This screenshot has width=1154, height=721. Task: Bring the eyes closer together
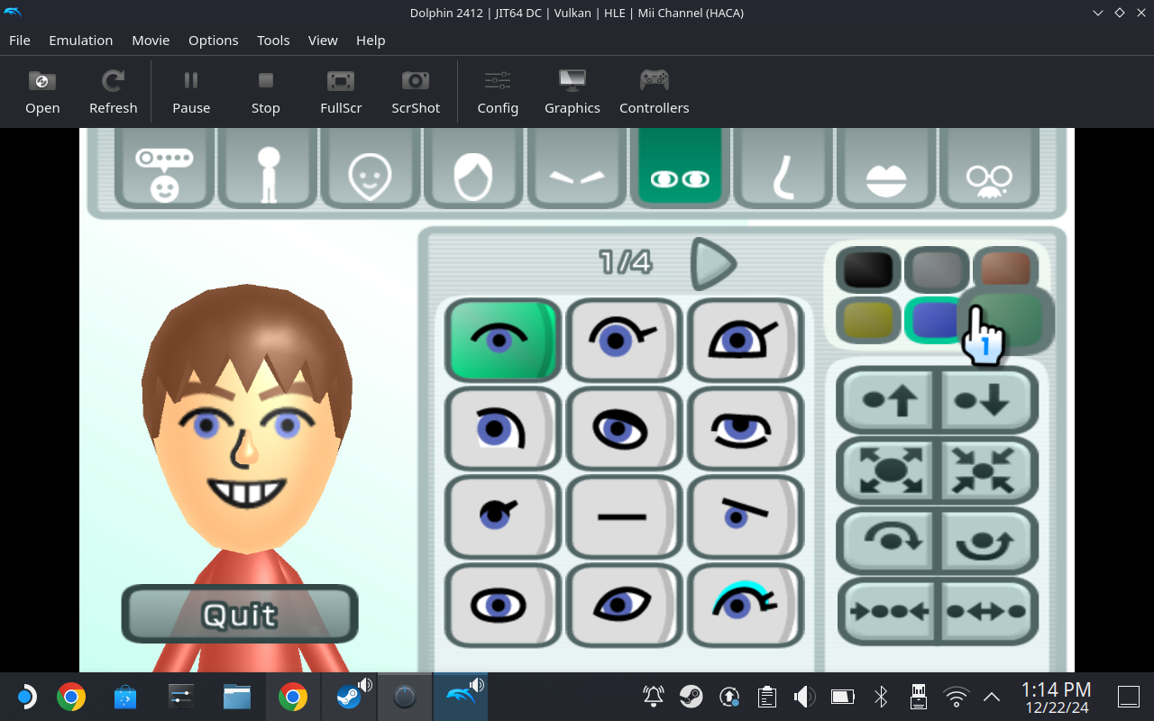tap(889, 610)
